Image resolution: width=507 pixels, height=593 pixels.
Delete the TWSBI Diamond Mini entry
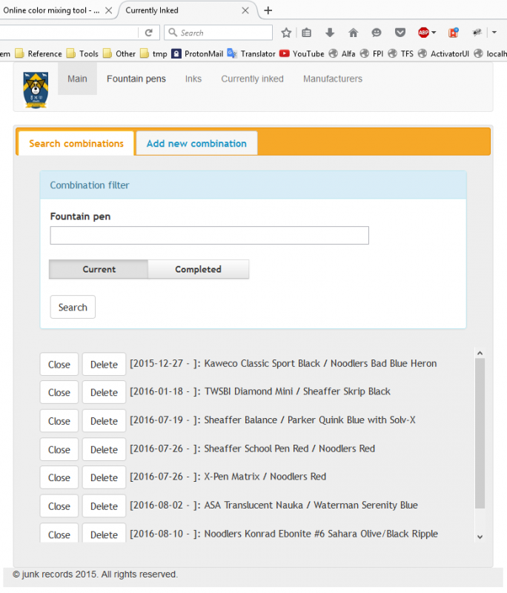tap(104, 392)
